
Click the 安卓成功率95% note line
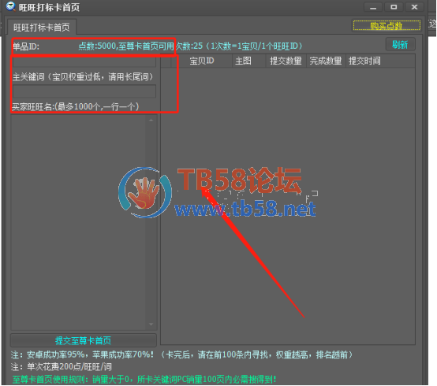[181, 354]
